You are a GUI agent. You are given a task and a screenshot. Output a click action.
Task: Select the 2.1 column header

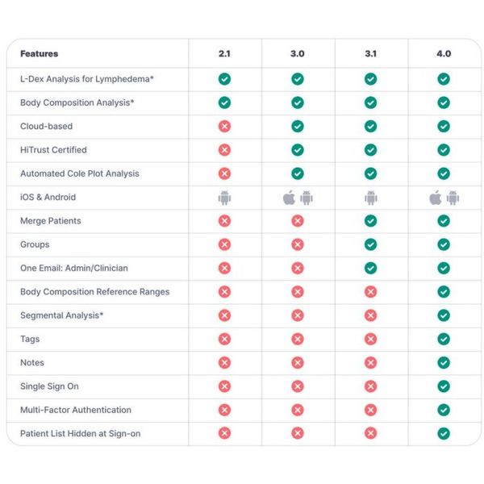coord(224,54)
